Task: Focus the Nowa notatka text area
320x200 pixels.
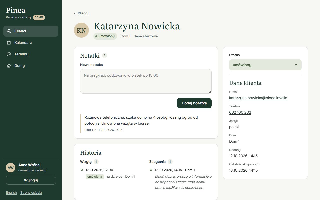Action: pos(146,81)
